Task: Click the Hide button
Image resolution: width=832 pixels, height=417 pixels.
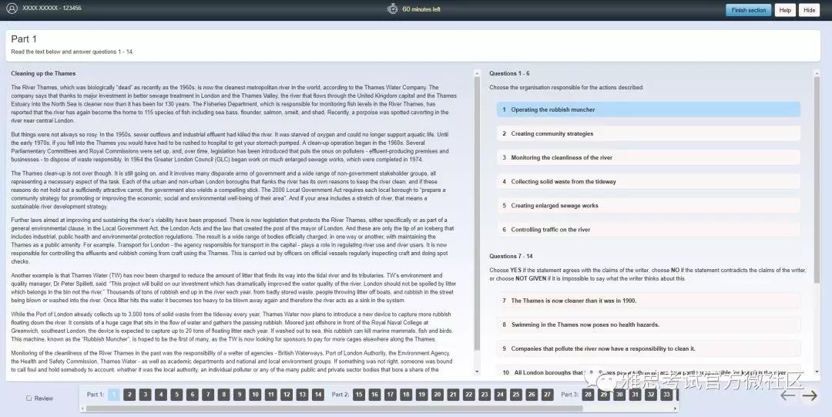Action: [x=809, y=10]
